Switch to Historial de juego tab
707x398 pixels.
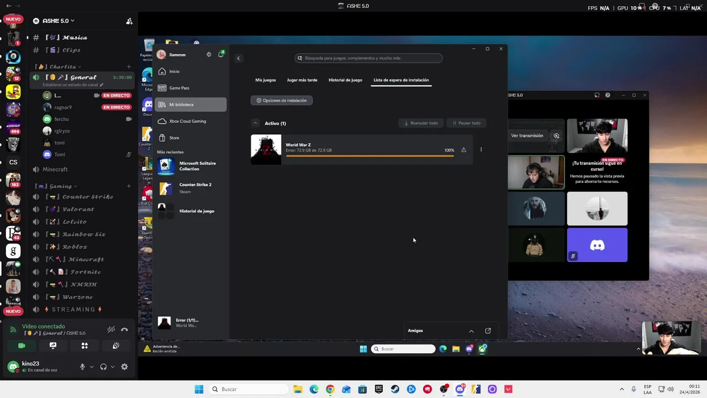click(345, 80)
